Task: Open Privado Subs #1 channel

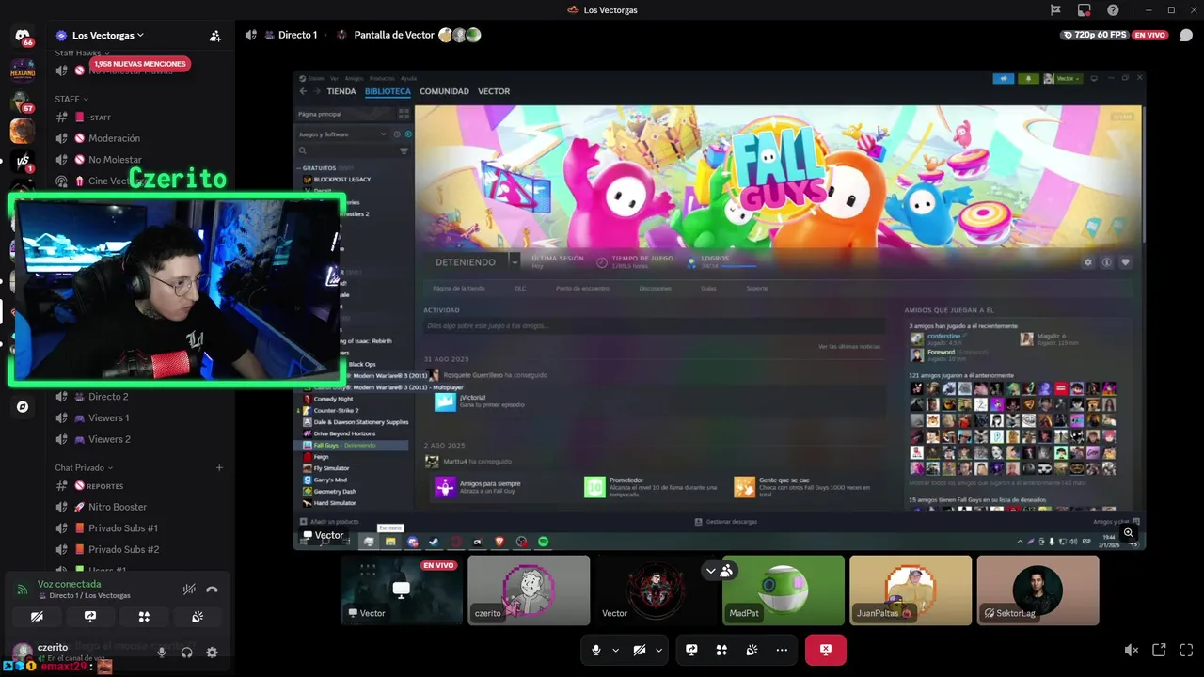Action: [x=123, y=528]
